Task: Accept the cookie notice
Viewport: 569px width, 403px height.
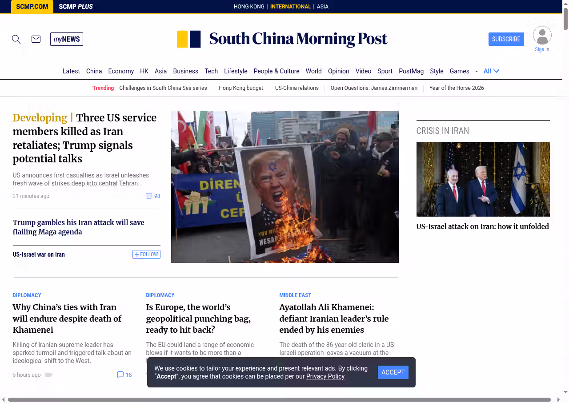Action: click(393, 372)
